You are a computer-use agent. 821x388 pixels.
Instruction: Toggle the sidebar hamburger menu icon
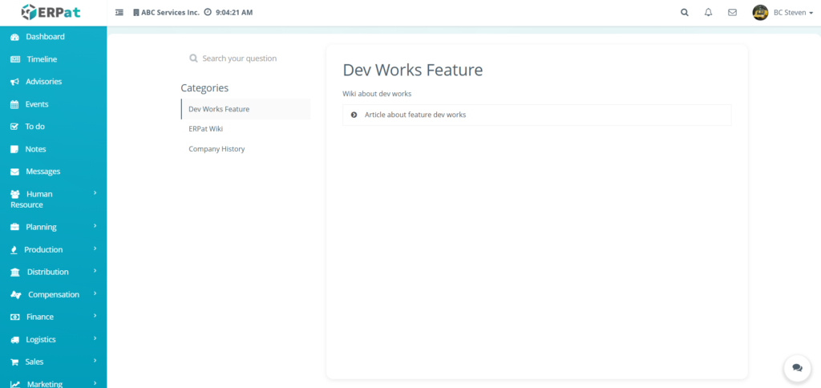[x=119, y=13]
